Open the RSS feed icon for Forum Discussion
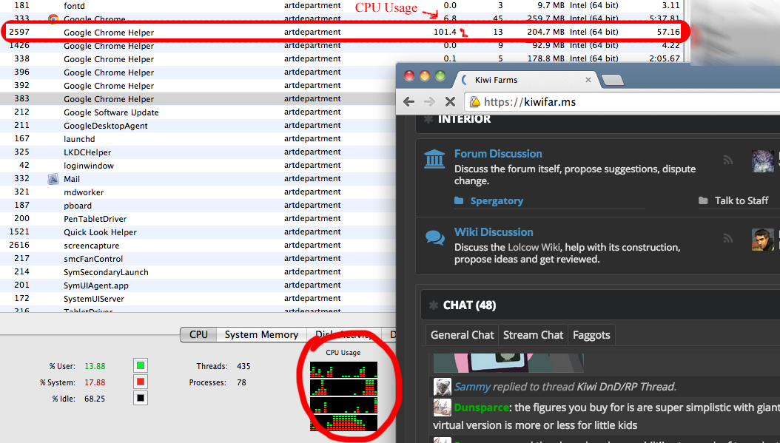Screen dimensions: 780x443 (727, 160)
